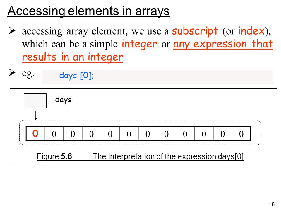Click the red word integer after simple
This screenshot has height=211, width=281.
[139, 44]
